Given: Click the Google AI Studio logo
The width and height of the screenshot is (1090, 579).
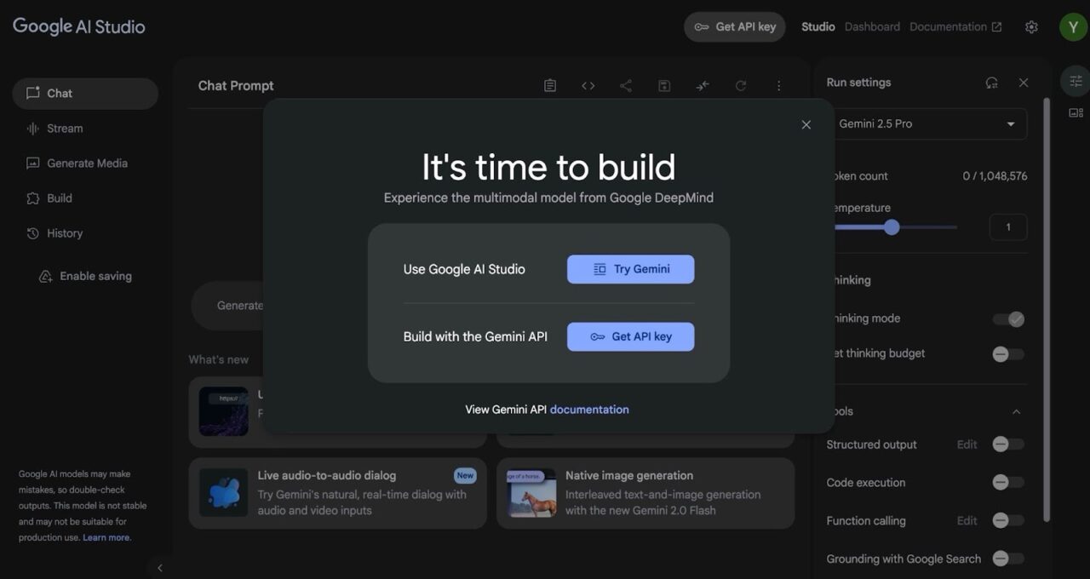Looking at the screenshot, I should 79,26.
